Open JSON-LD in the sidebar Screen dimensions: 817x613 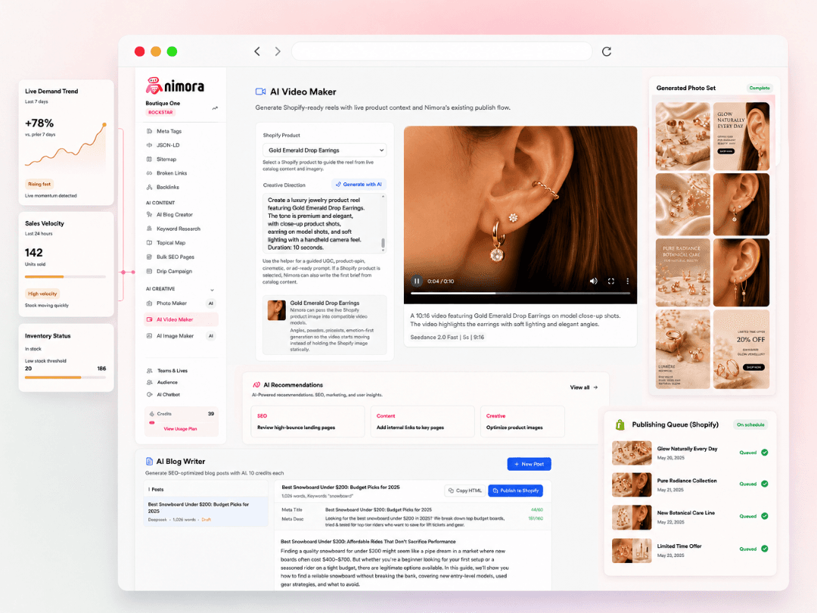coord(168,145)
